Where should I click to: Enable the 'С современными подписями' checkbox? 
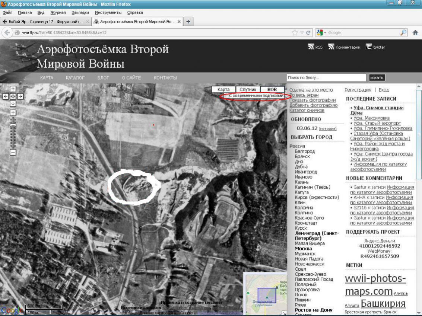[x=226, y=96]
